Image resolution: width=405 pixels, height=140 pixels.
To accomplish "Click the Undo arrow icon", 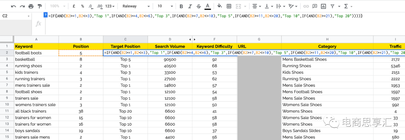I will [13, 6].
